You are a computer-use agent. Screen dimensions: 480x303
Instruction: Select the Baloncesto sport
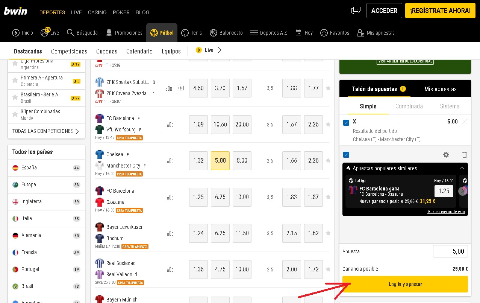click(x=226, y=33)
